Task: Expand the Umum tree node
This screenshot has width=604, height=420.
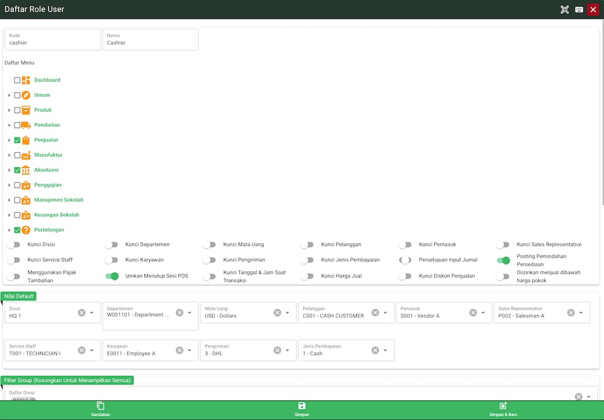Action: tap(8, 95)
